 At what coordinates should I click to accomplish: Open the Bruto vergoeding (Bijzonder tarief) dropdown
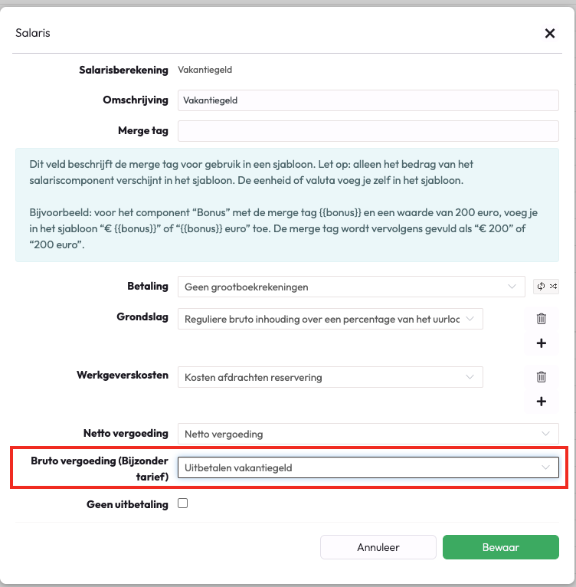[368, 467]
